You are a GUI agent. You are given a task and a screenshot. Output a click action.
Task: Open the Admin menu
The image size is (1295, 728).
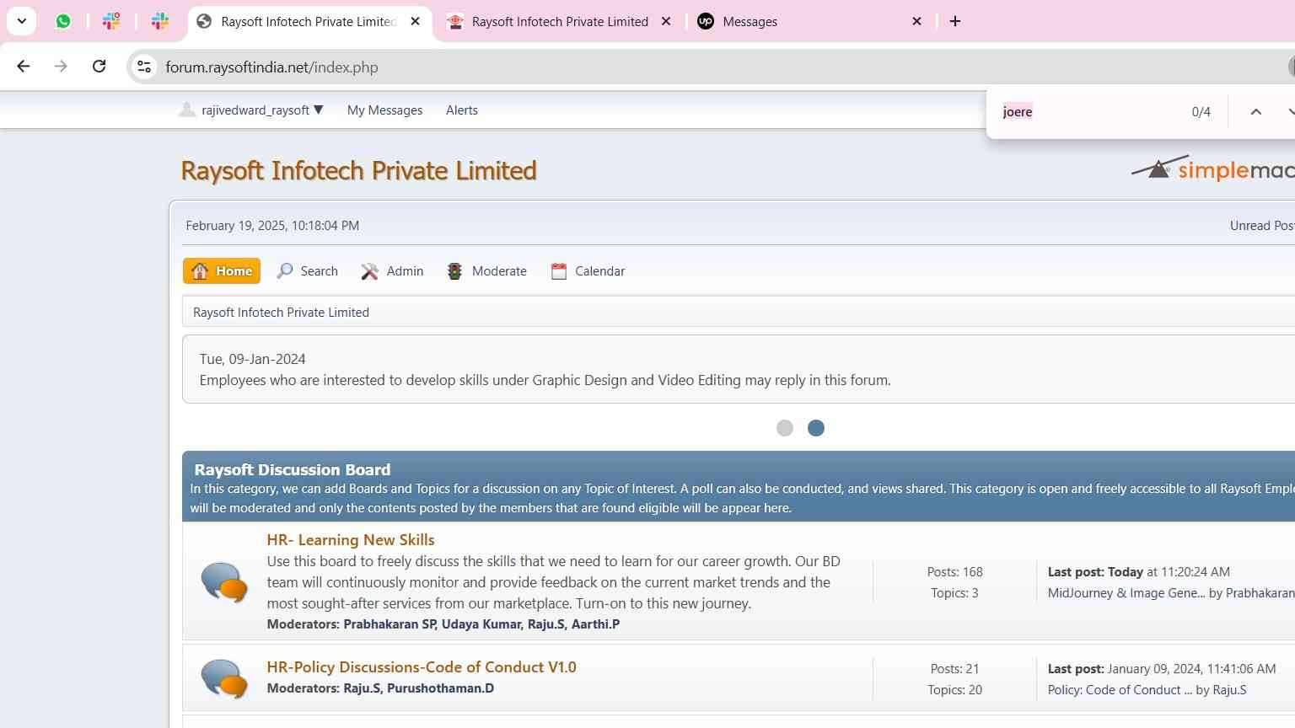[x=392, y=270]
